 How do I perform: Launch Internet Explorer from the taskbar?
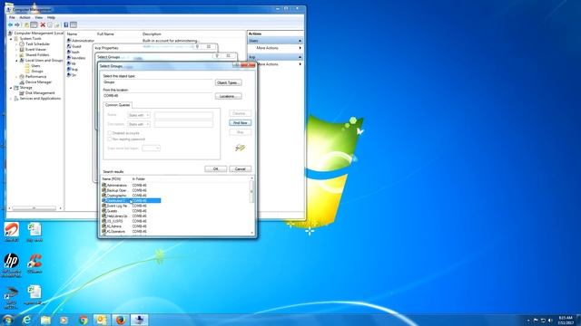coord(26,320)
